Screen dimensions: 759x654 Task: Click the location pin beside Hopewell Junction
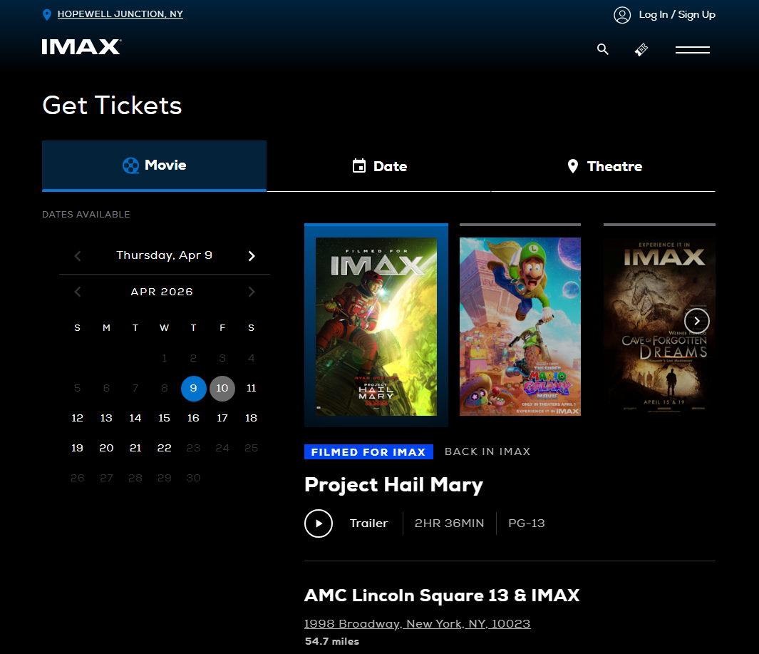47,15
